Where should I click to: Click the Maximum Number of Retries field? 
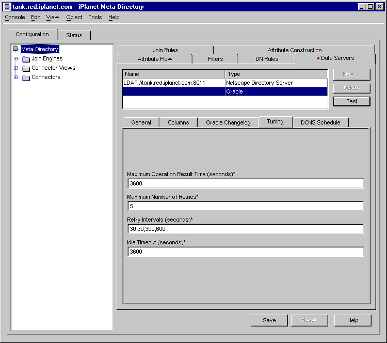tap(246, 206)
